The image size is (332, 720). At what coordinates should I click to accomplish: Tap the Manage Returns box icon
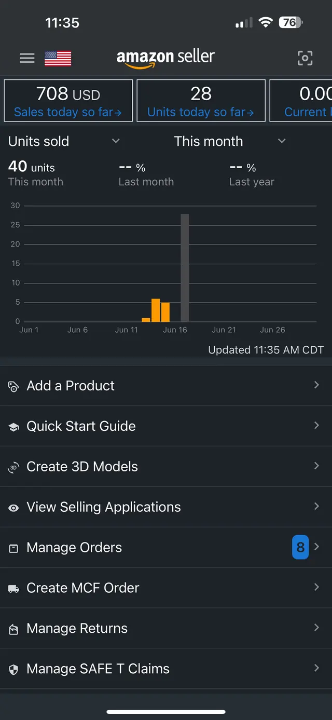[x=13, y=629]
